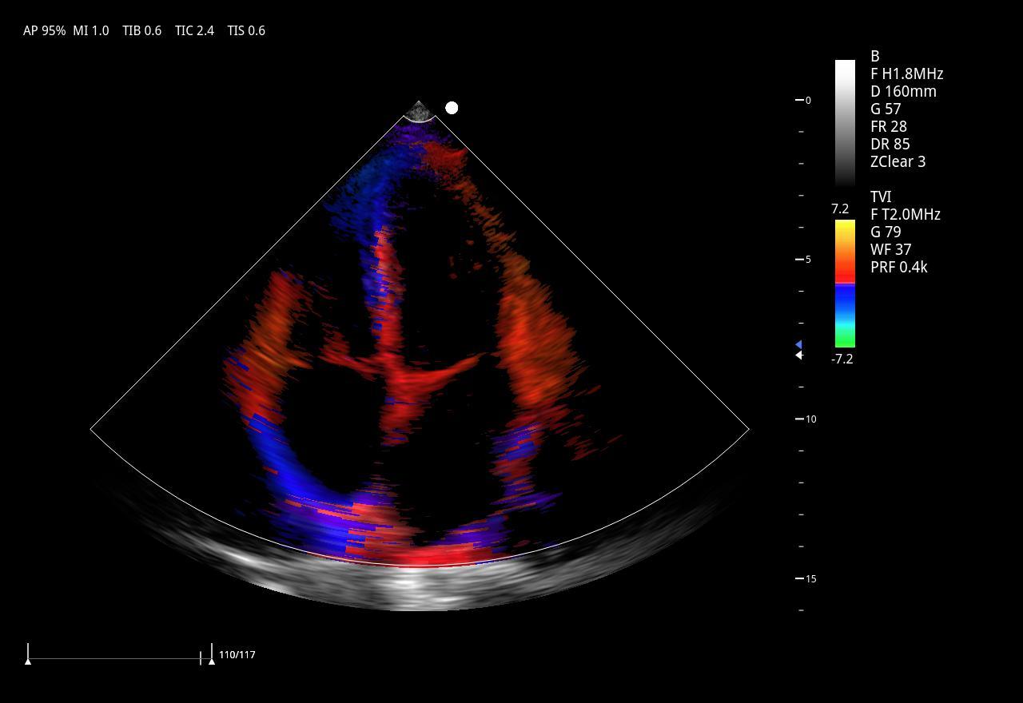Click the transducer icon at sector apex
Image resolution: width=1023 pixels, height=703 pixels.
point(419,111)
